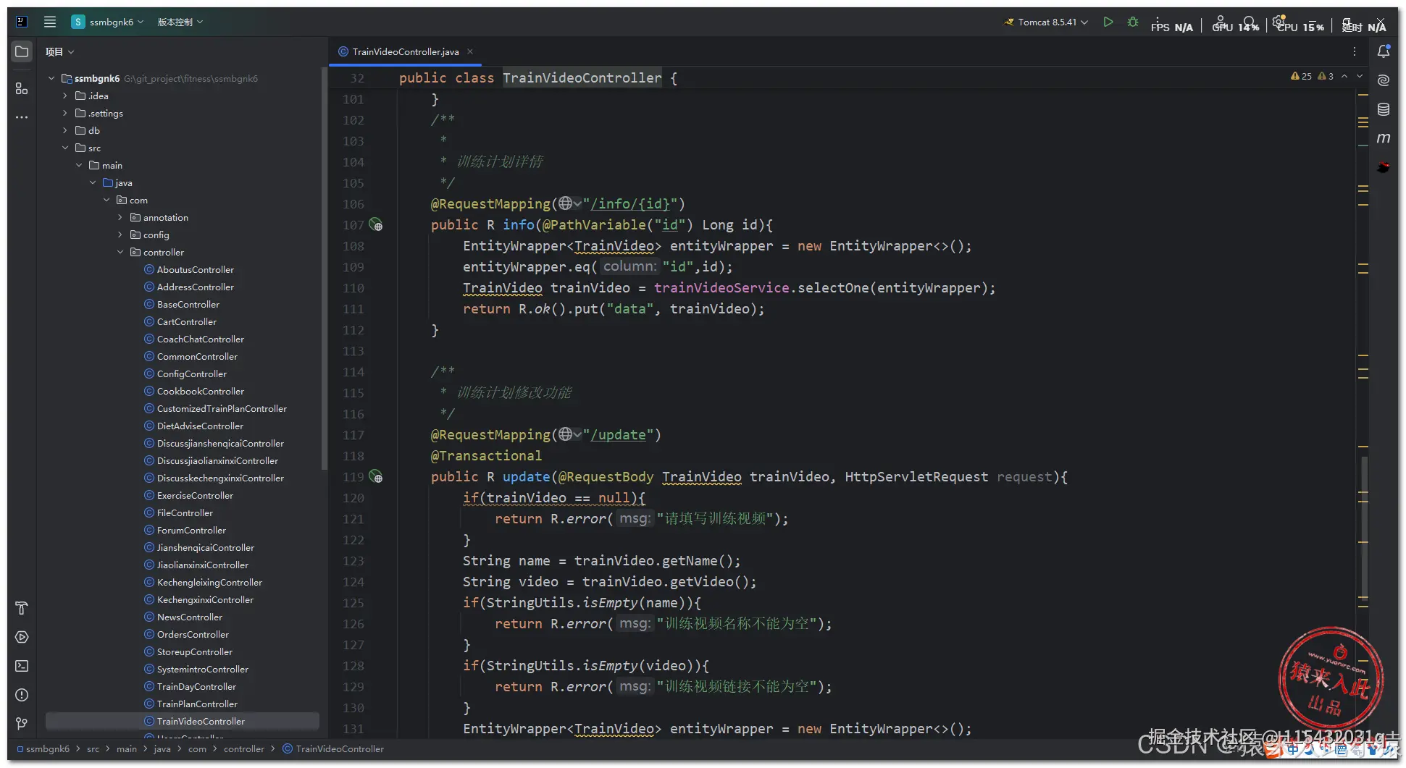
Task: Open the Git tool window
Action: point(22,724)
